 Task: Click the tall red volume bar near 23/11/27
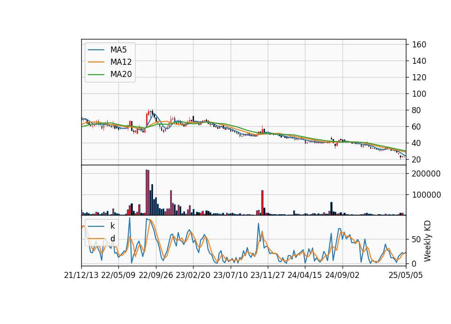click(262, 203)
